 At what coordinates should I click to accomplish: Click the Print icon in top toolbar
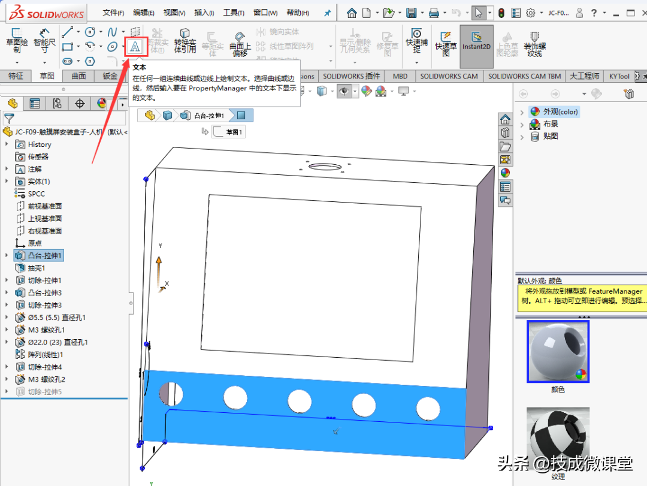(x=434, y=13)
